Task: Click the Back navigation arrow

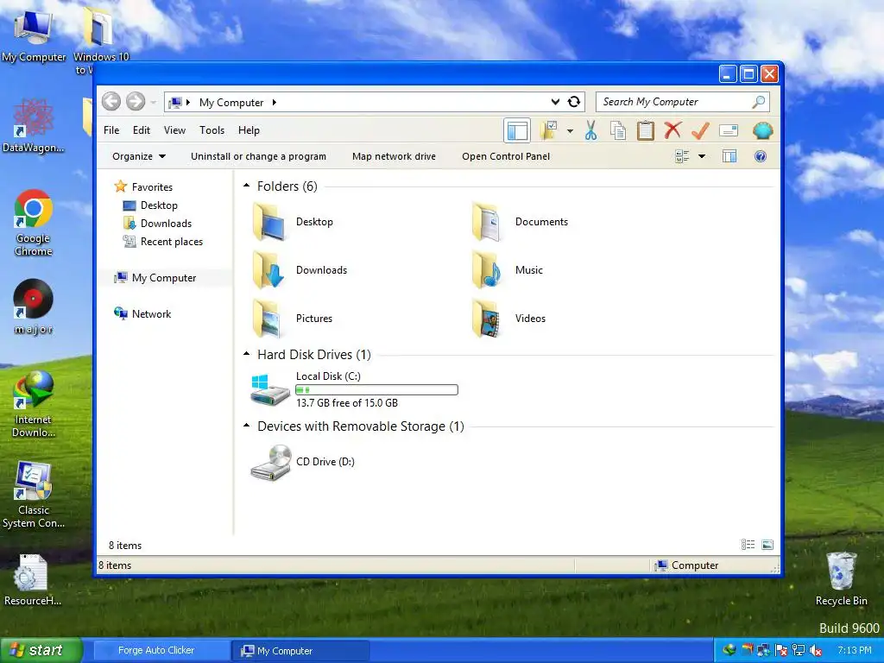Action: pos(111,102)
